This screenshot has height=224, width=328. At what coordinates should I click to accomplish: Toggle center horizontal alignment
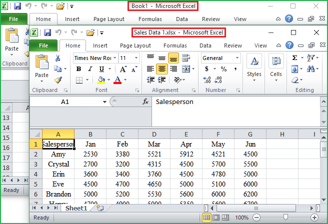[x=161, y=69]
